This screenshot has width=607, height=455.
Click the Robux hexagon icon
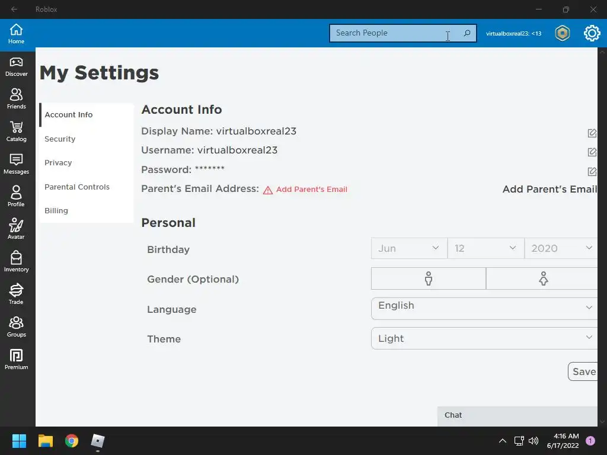[563, 33]
